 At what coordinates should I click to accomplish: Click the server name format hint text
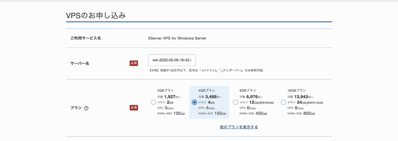click(x=206, y=71)
